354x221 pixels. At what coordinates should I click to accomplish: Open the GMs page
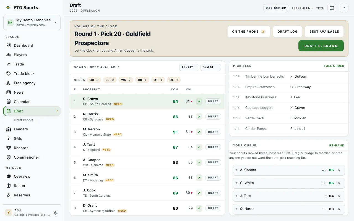32,138
